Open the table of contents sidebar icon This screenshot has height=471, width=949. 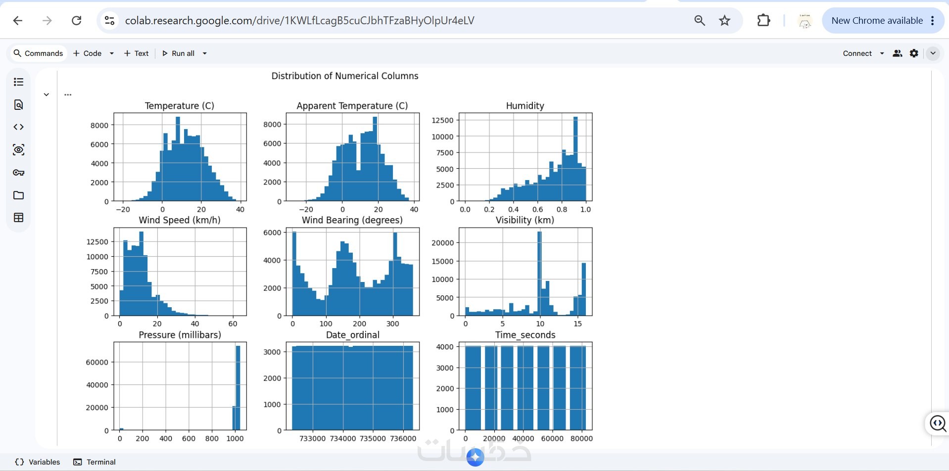pyautogui.click(x=18, y=82)
